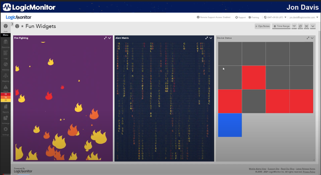Expand the dashboard list side arrow

point(12,24)
